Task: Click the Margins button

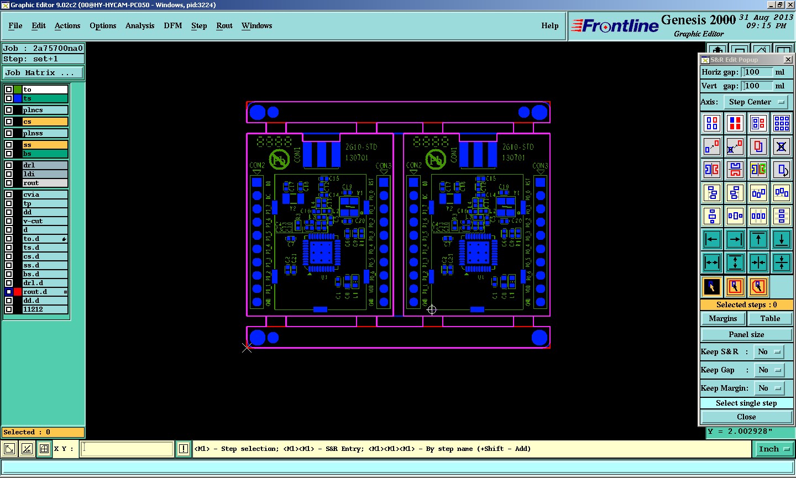Action: tap(723, 318)
